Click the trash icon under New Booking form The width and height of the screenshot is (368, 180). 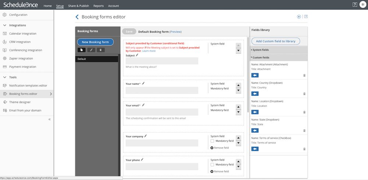point(100,50)
